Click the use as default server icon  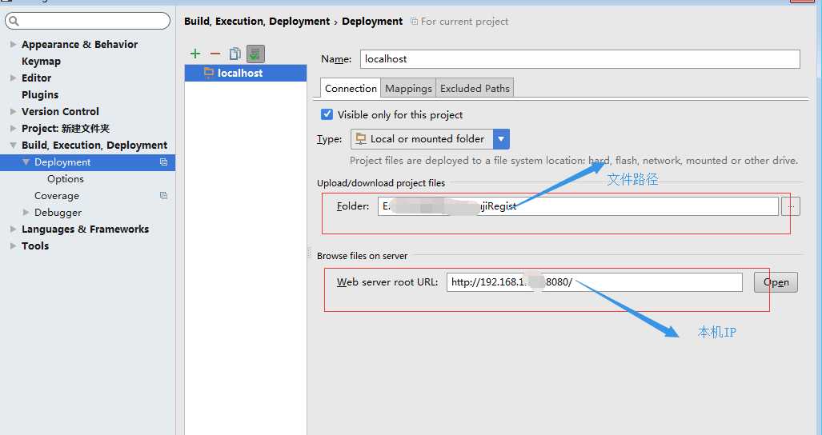[x=255, y=54]
